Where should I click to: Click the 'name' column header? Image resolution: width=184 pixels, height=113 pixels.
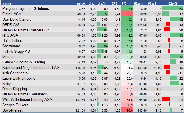click(7, 3)
